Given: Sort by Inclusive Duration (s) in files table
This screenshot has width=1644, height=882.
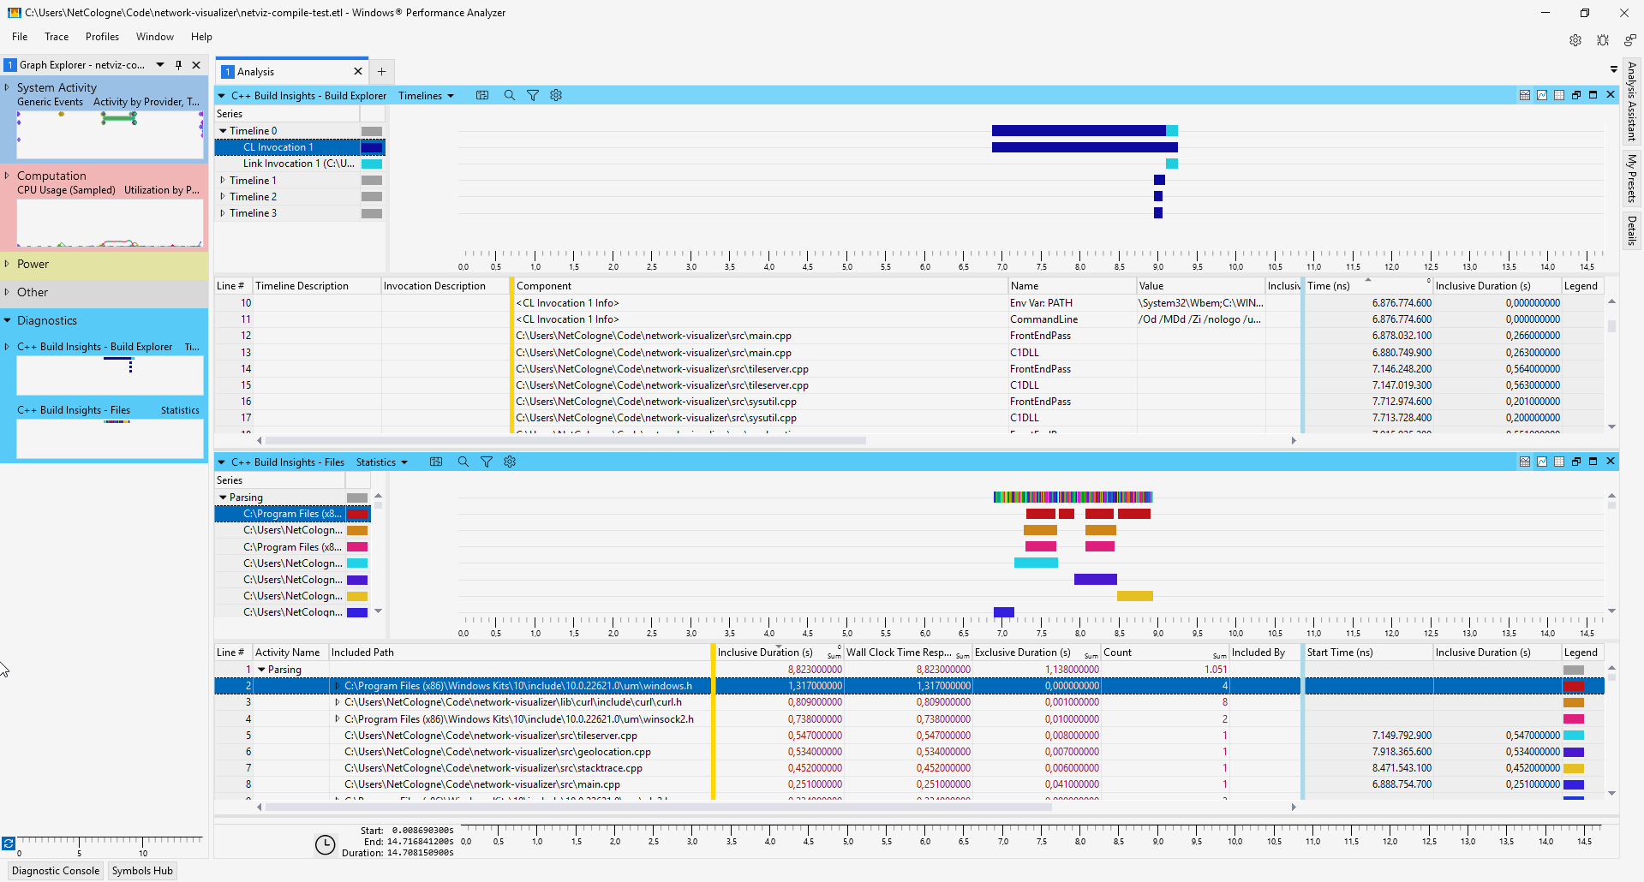Looking at the screenshot, I should [765, 653].
